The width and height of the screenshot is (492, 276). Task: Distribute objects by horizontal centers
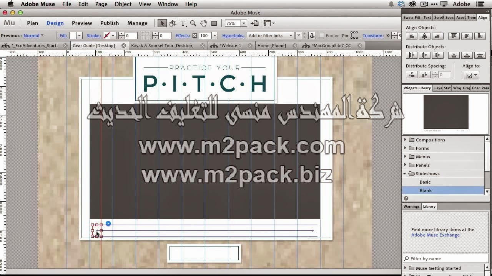[x=425, y=55]
